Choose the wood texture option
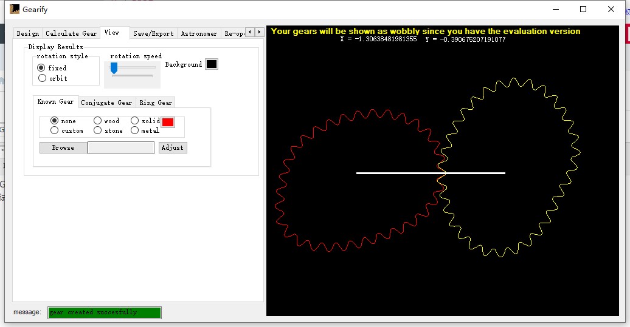 click(x=106, y=121)
